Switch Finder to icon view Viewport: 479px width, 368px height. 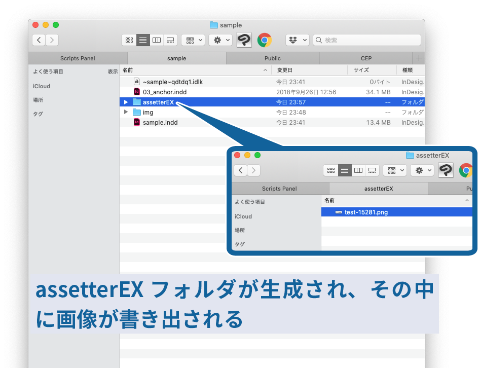point(129,40)
